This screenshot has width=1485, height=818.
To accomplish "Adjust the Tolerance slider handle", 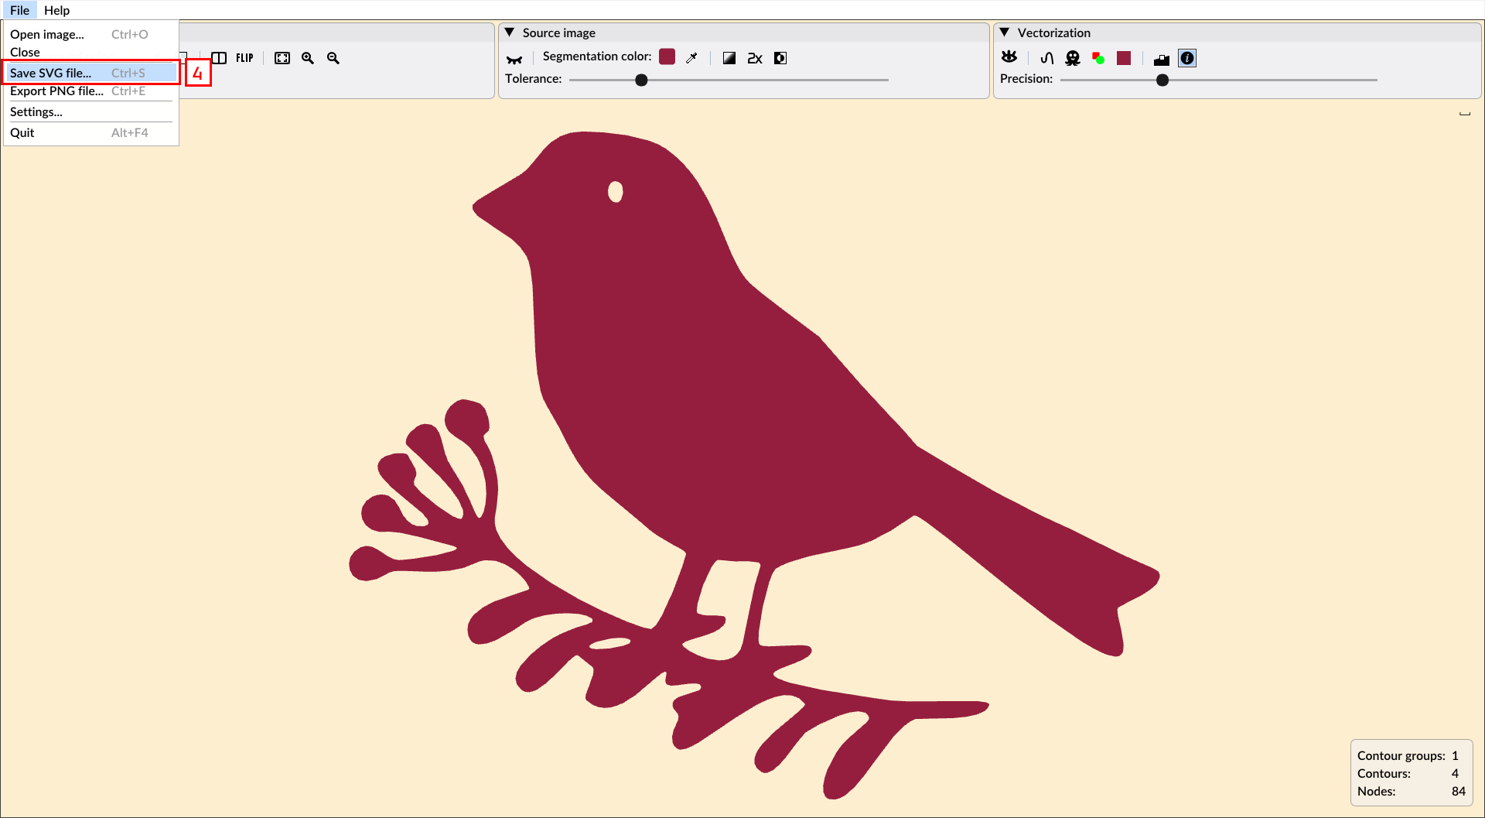I will 641,80.
